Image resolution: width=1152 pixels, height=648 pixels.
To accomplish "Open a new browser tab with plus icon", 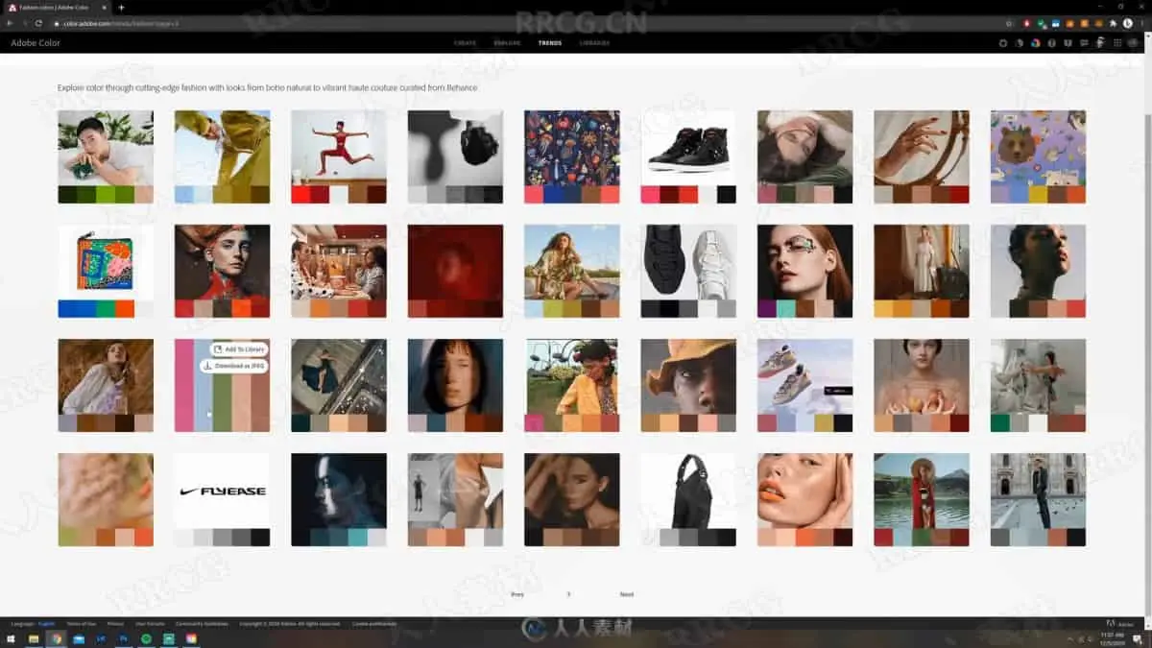I will pyautogui.click(x=121, y=8).
